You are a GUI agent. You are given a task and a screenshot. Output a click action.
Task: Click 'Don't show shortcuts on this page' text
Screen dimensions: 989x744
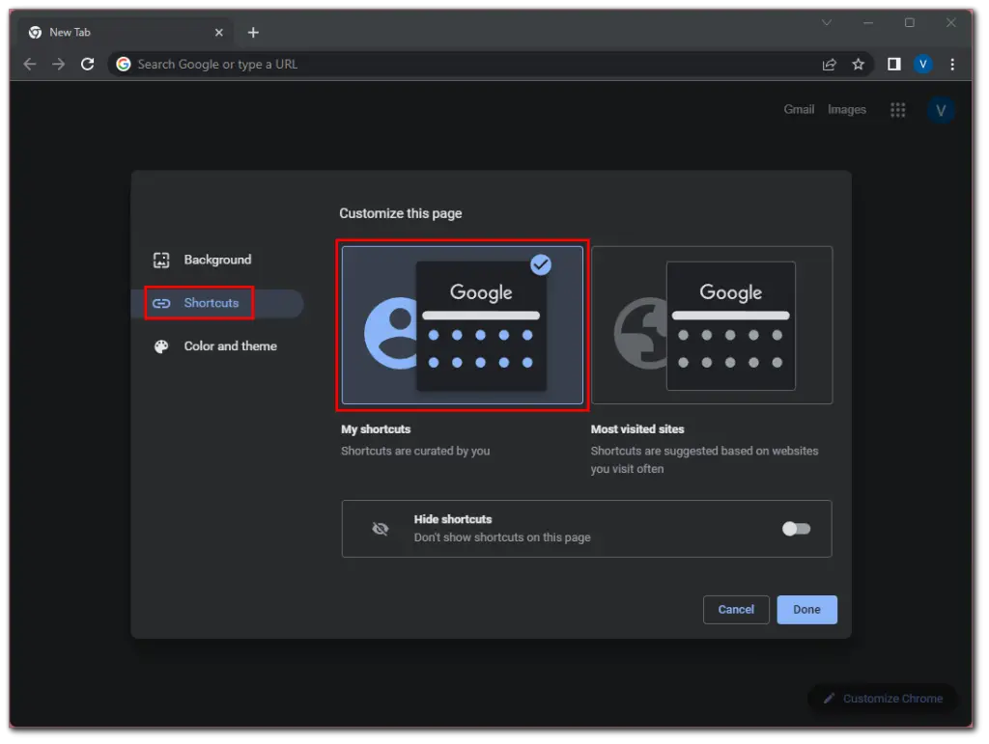pyautogui.click(x=502, y=537)
